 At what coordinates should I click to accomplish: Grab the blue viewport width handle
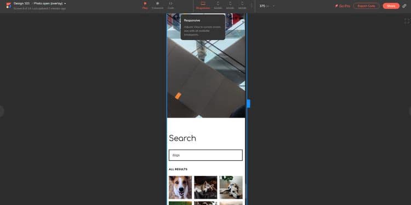pyautogui.click(x=248, y=103)
